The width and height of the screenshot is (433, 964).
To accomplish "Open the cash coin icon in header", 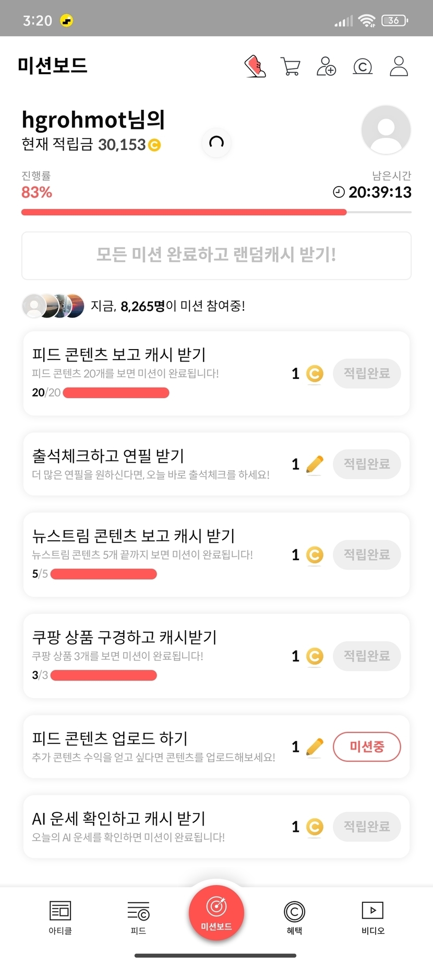I will (x=363, y=66).
